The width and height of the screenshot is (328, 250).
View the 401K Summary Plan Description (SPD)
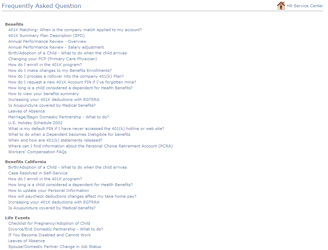[x=47, y=36]
